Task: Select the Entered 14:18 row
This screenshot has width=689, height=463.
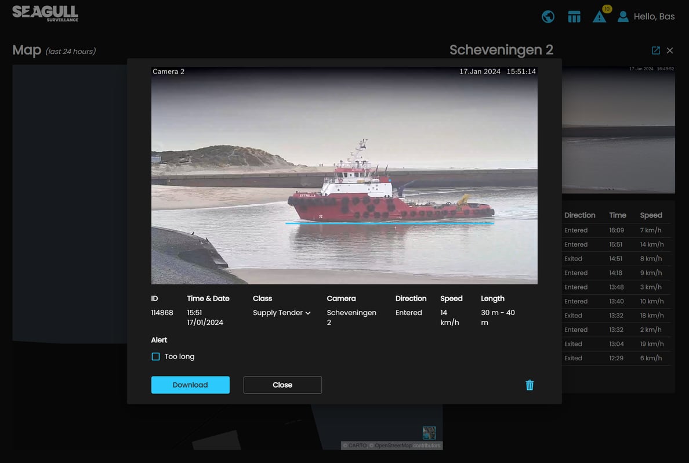Action: click(617, 273)
